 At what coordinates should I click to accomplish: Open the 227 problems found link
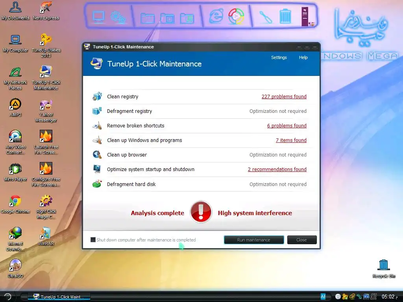pos(284,97)
